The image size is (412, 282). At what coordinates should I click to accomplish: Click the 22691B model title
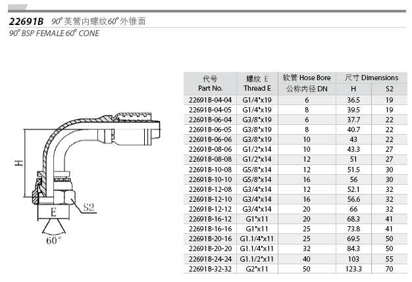coord(26,21)
